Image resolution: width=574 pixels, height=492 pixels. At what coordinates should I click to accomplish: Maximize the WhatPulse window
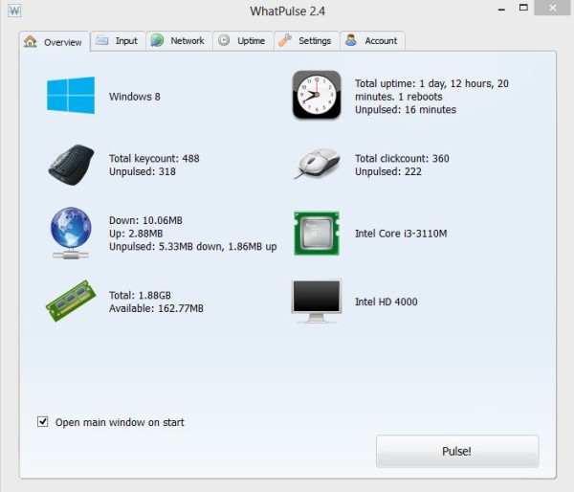tap(524, 8)
